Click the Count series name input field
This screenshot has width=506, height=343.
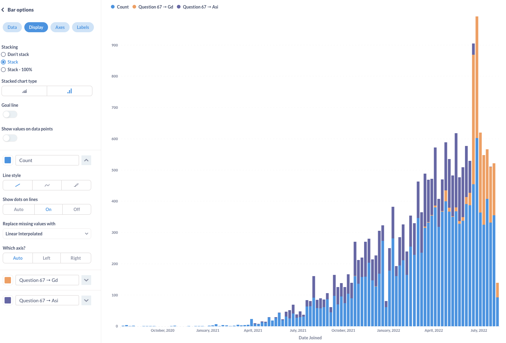pos(47,160)
